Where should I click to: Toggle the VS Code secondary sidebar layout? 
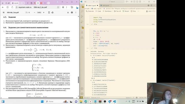click(x=140, y=2)
